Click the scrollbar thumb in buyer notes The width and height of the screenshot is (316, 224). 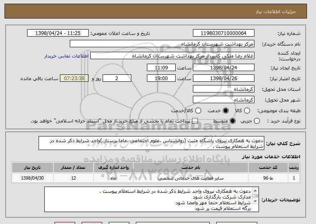coord(255,196)
